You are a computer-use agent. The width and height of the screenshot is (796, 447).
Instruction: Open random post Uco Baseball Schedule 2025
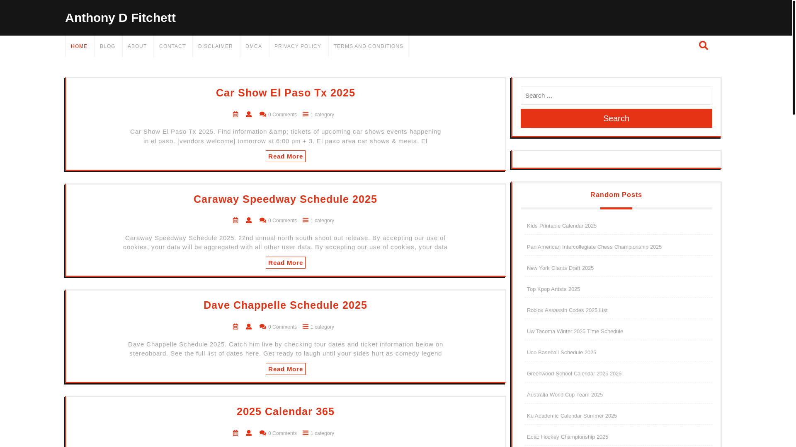tap(561, 353)
